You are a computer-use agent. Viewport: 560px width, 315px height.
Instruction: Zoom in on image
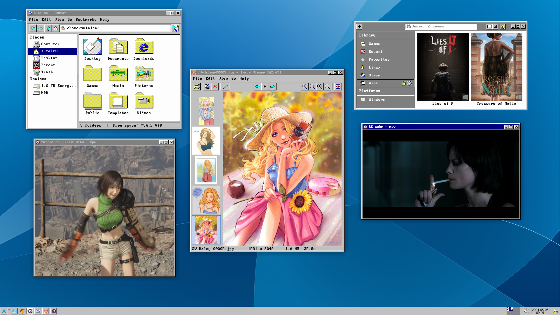pos(305,87)
